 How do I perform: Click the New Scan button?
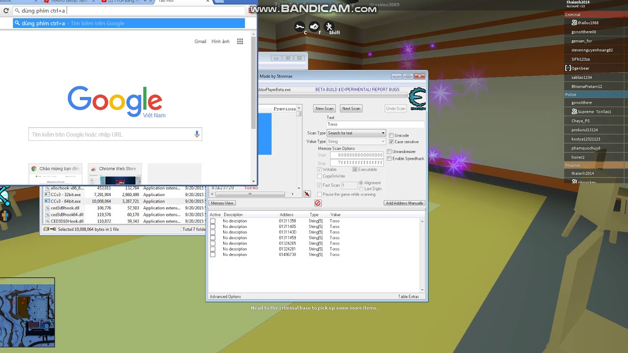(324, 108)
